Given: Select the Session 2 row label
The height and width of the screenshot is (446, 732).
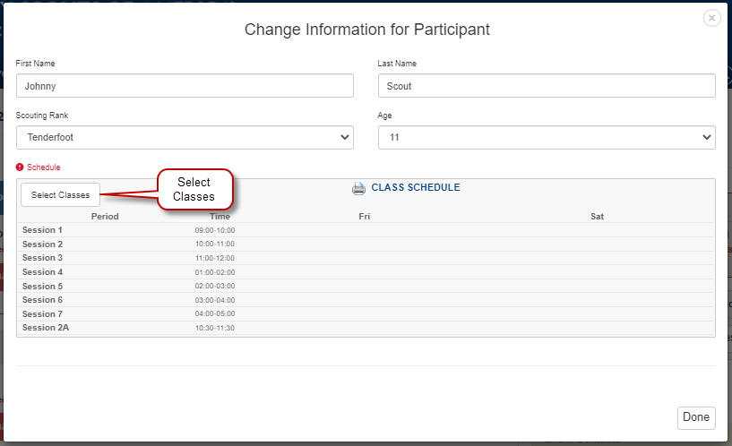Looking at the screenshot, I should [x=42, y=244].
